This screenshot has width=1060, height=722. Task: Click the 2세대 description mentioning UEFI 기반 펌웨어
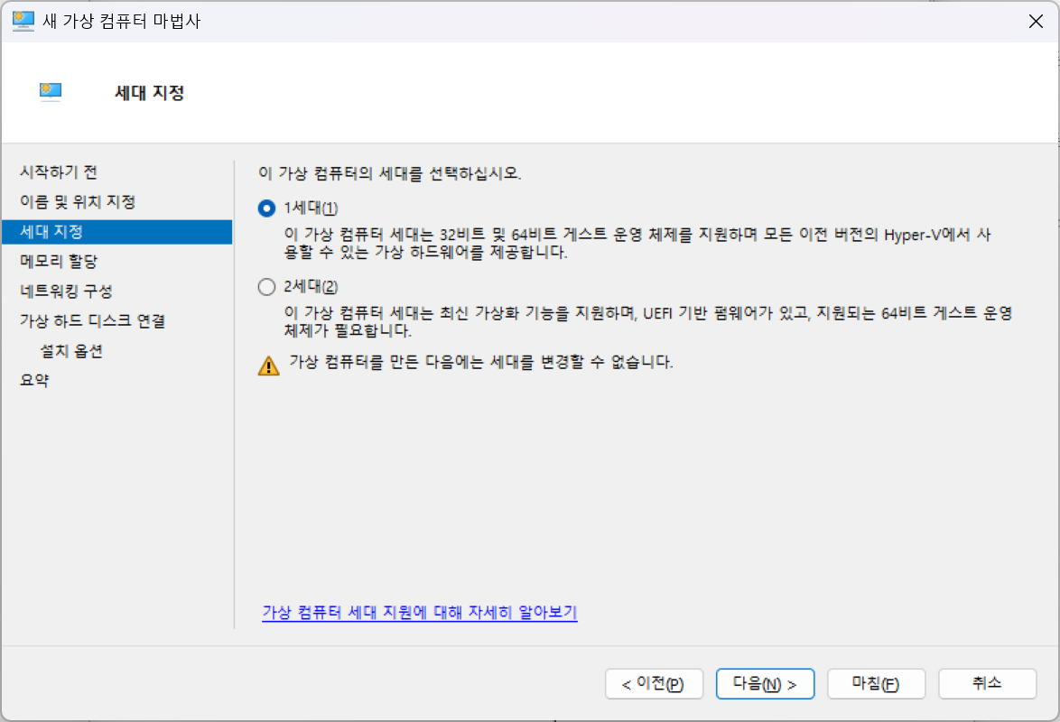pos(647,322)
